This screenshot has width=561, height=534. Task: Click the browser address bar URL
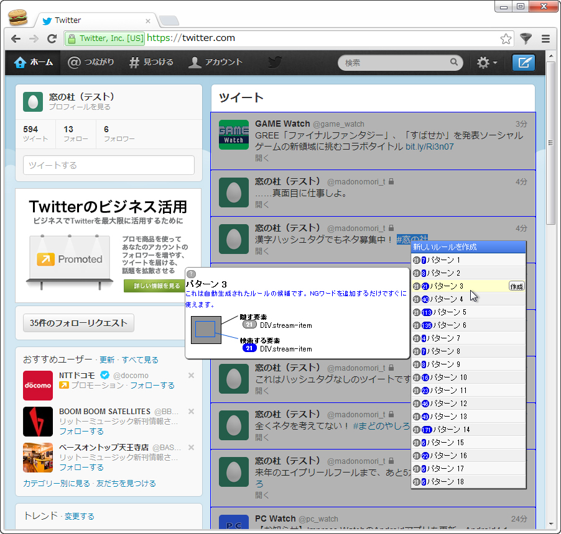click(191, 38)
